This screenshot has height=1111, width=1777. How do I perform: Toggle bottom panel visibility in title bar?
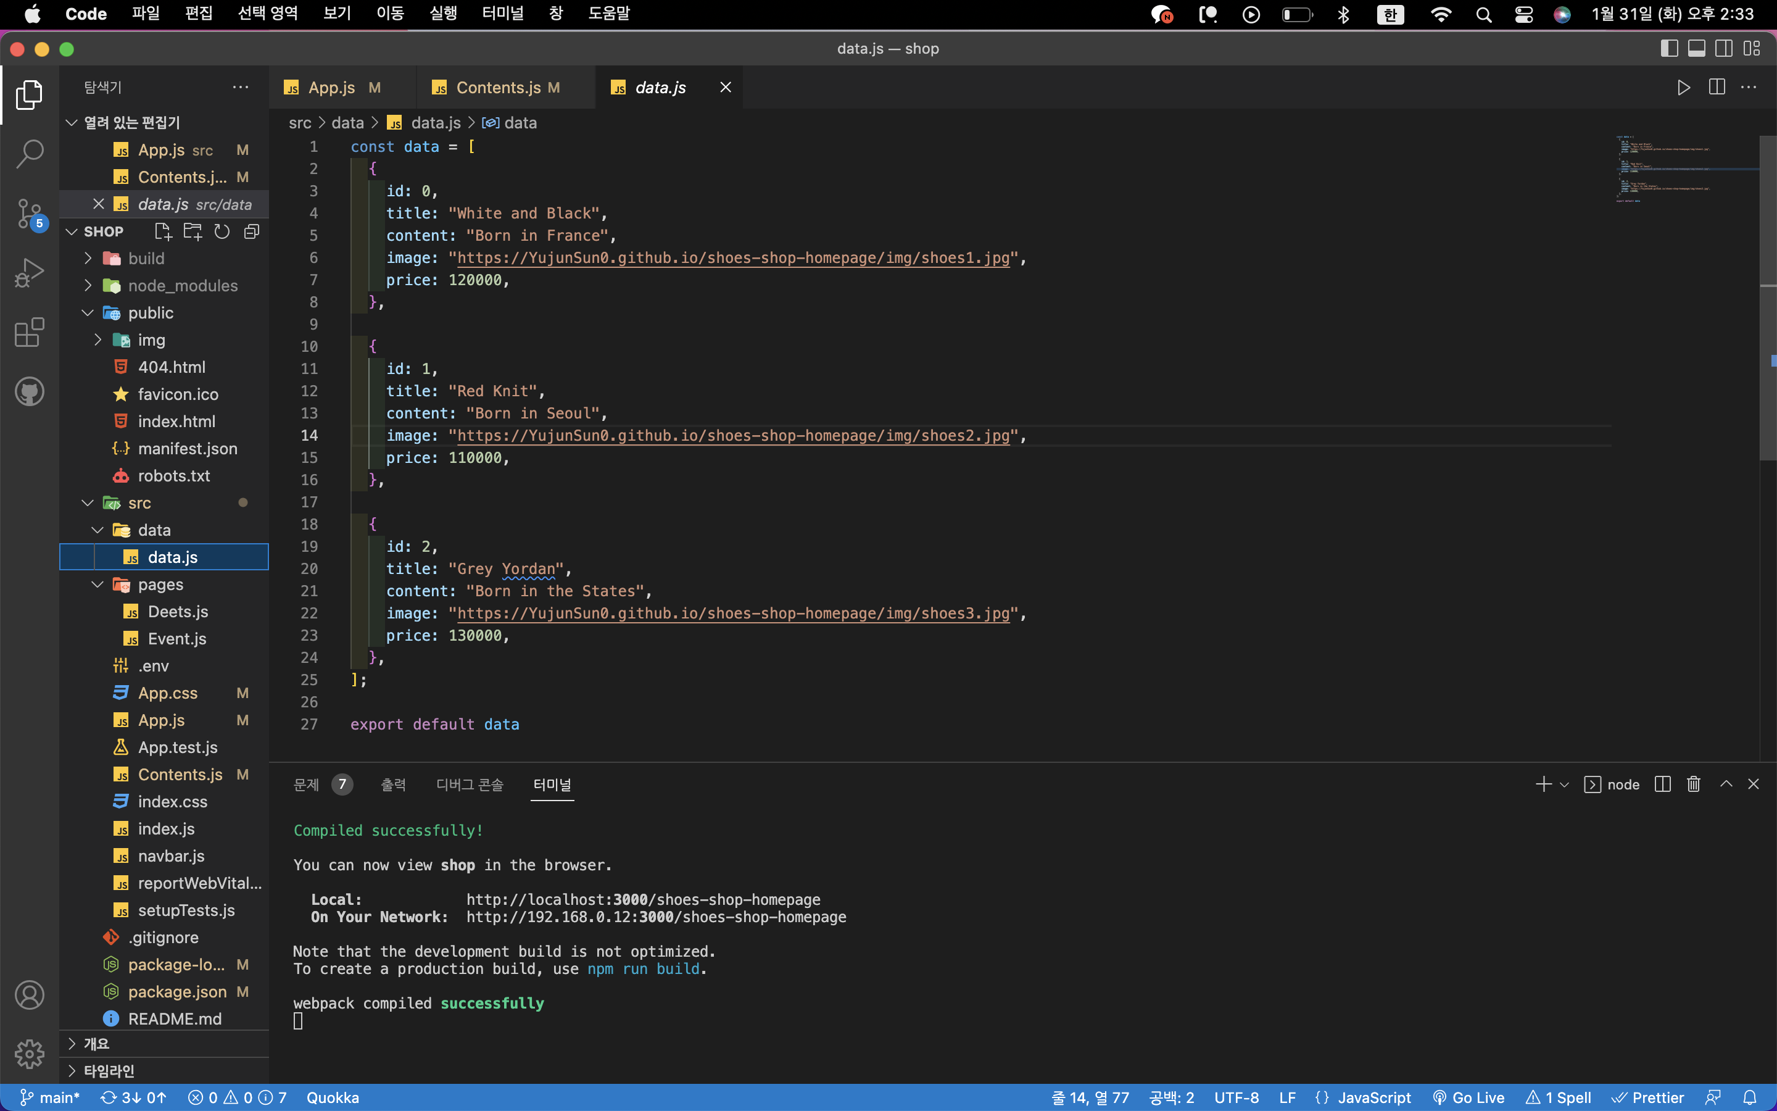coord(1697,49)
